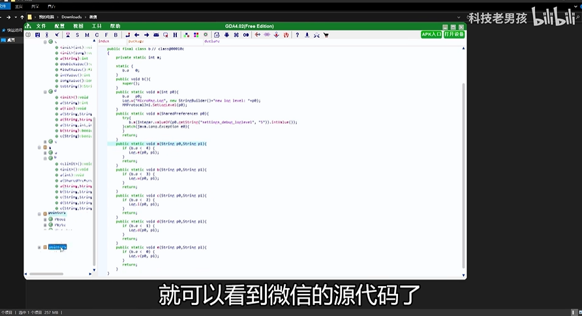Viewport: 582px width, 316px height.
Task: Open the 帮助 menu
Action: pyautogui.click(x=115, y=26)
